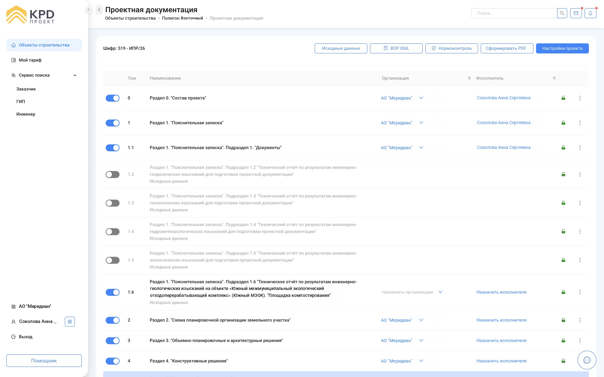Image resolution: width=604 pixels, height=377 pixels.
Task: Click the lock icon in row 0
Action: click(563, 98)
